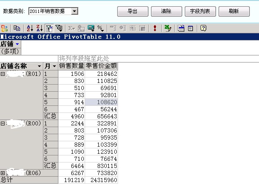The image size is (259, 185).
Task: Select cell value 69691
Action: tap(101, 88)
